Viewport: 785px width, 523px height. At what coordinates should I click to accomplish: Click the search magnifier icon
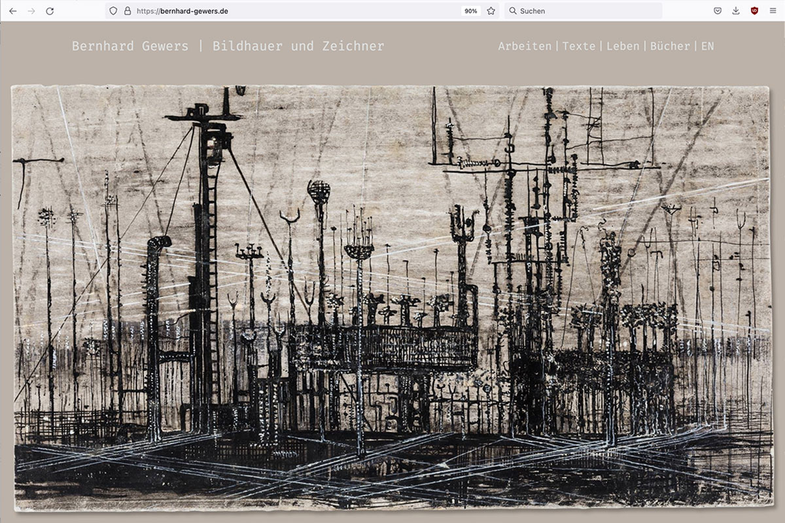pos(513,11)
